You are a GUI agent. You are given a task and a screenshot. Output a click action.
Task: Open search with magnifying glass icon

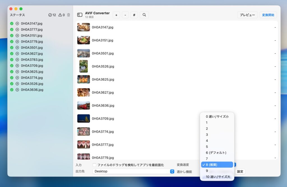pyautogui.click(x=144, y=15)
